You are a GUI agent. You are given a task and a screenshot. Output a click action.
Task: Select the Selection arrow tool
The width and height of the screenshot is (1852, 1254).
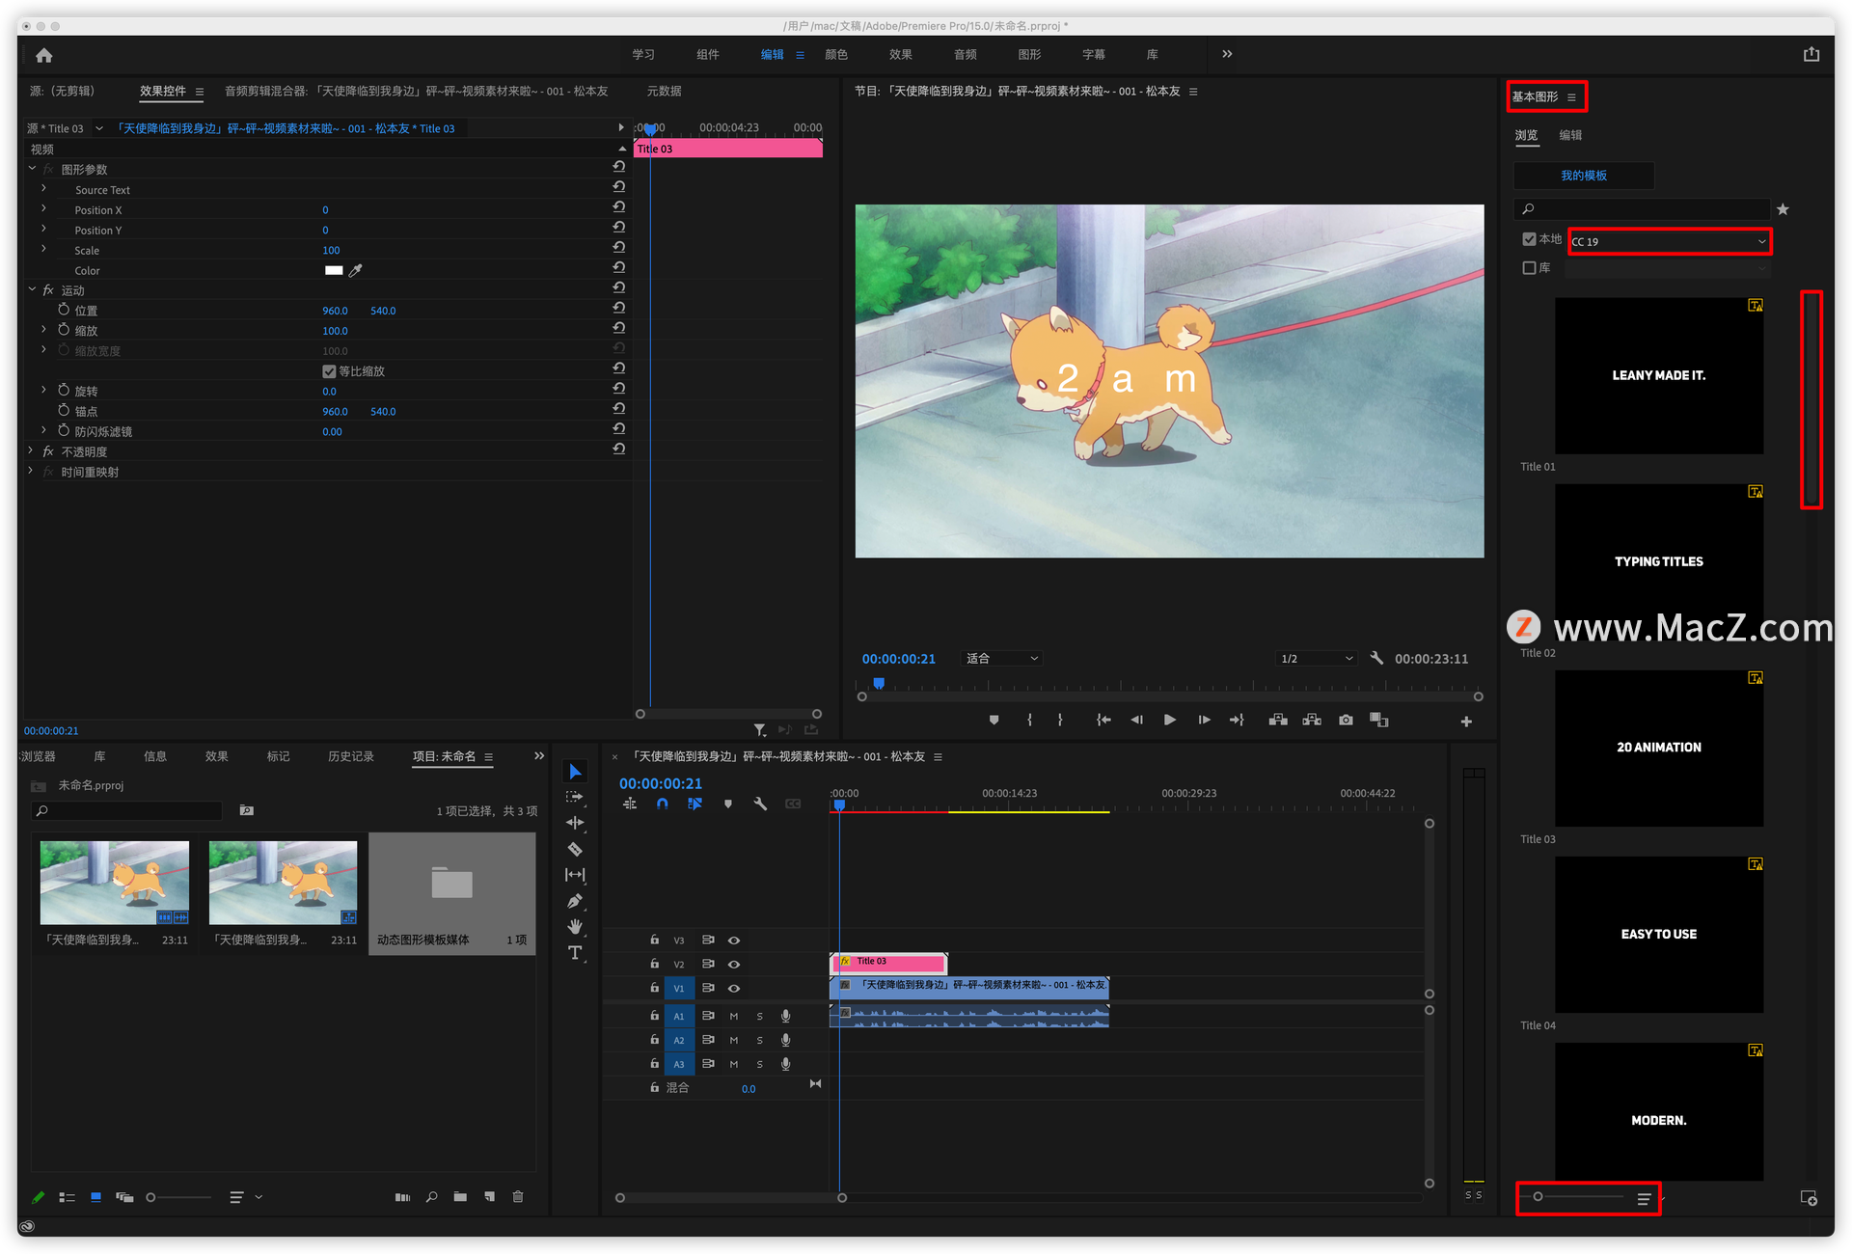[575, 771]
